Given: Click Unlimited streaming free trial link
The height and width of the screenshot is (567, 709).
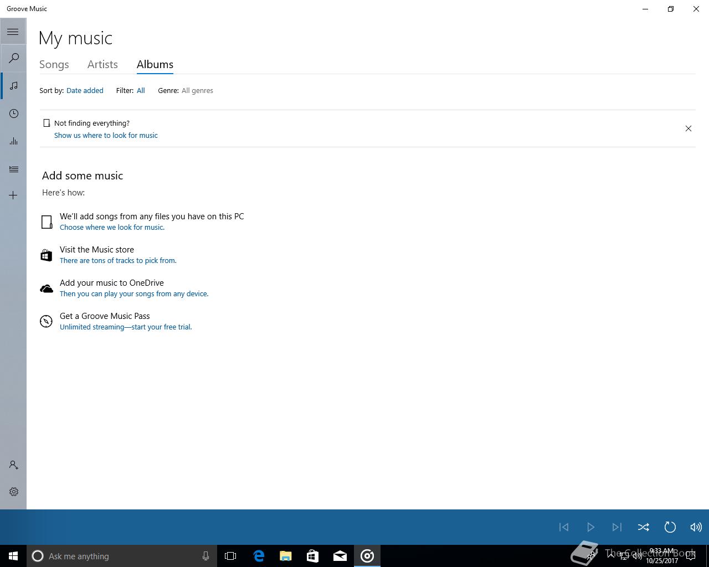Looking at the screenshot, I should tap(126, 327).
